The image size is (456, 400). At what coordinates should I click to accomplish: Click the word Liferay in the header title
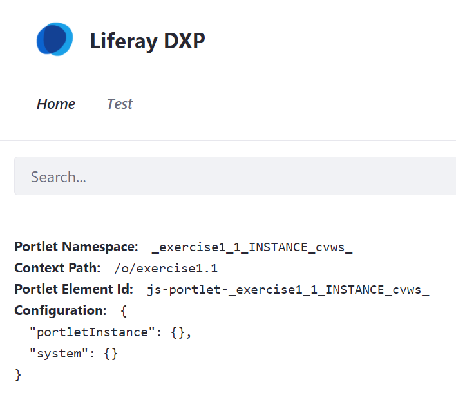[124, 41]
